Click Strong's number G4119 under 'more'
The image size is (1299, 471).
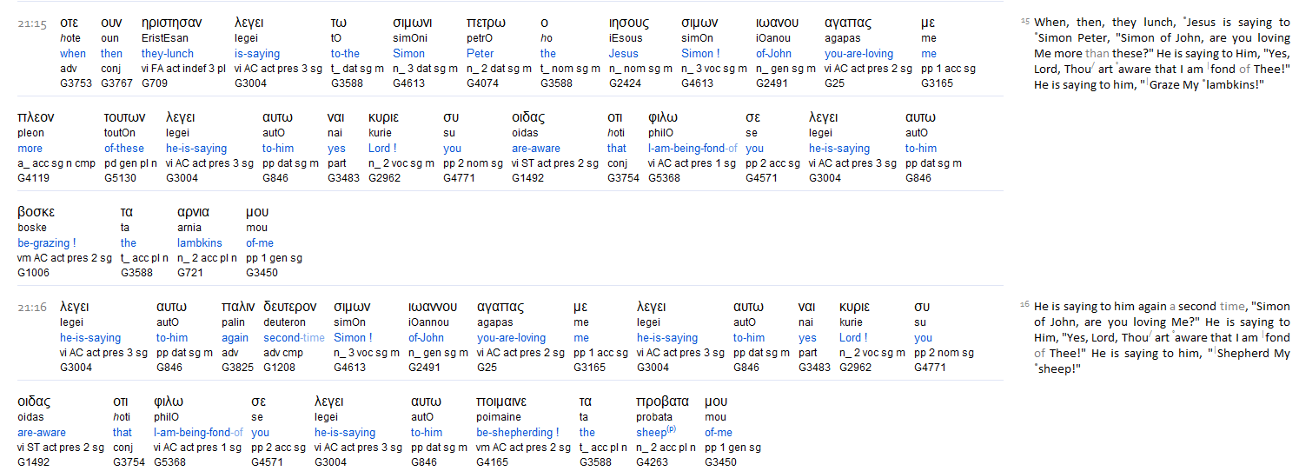33,178
